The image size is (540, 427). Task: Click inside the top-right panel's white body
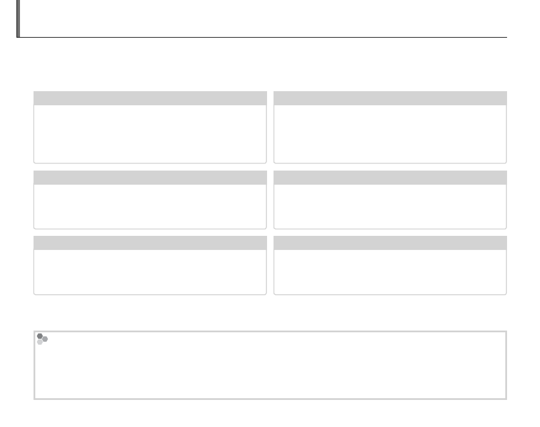[390, 134]
